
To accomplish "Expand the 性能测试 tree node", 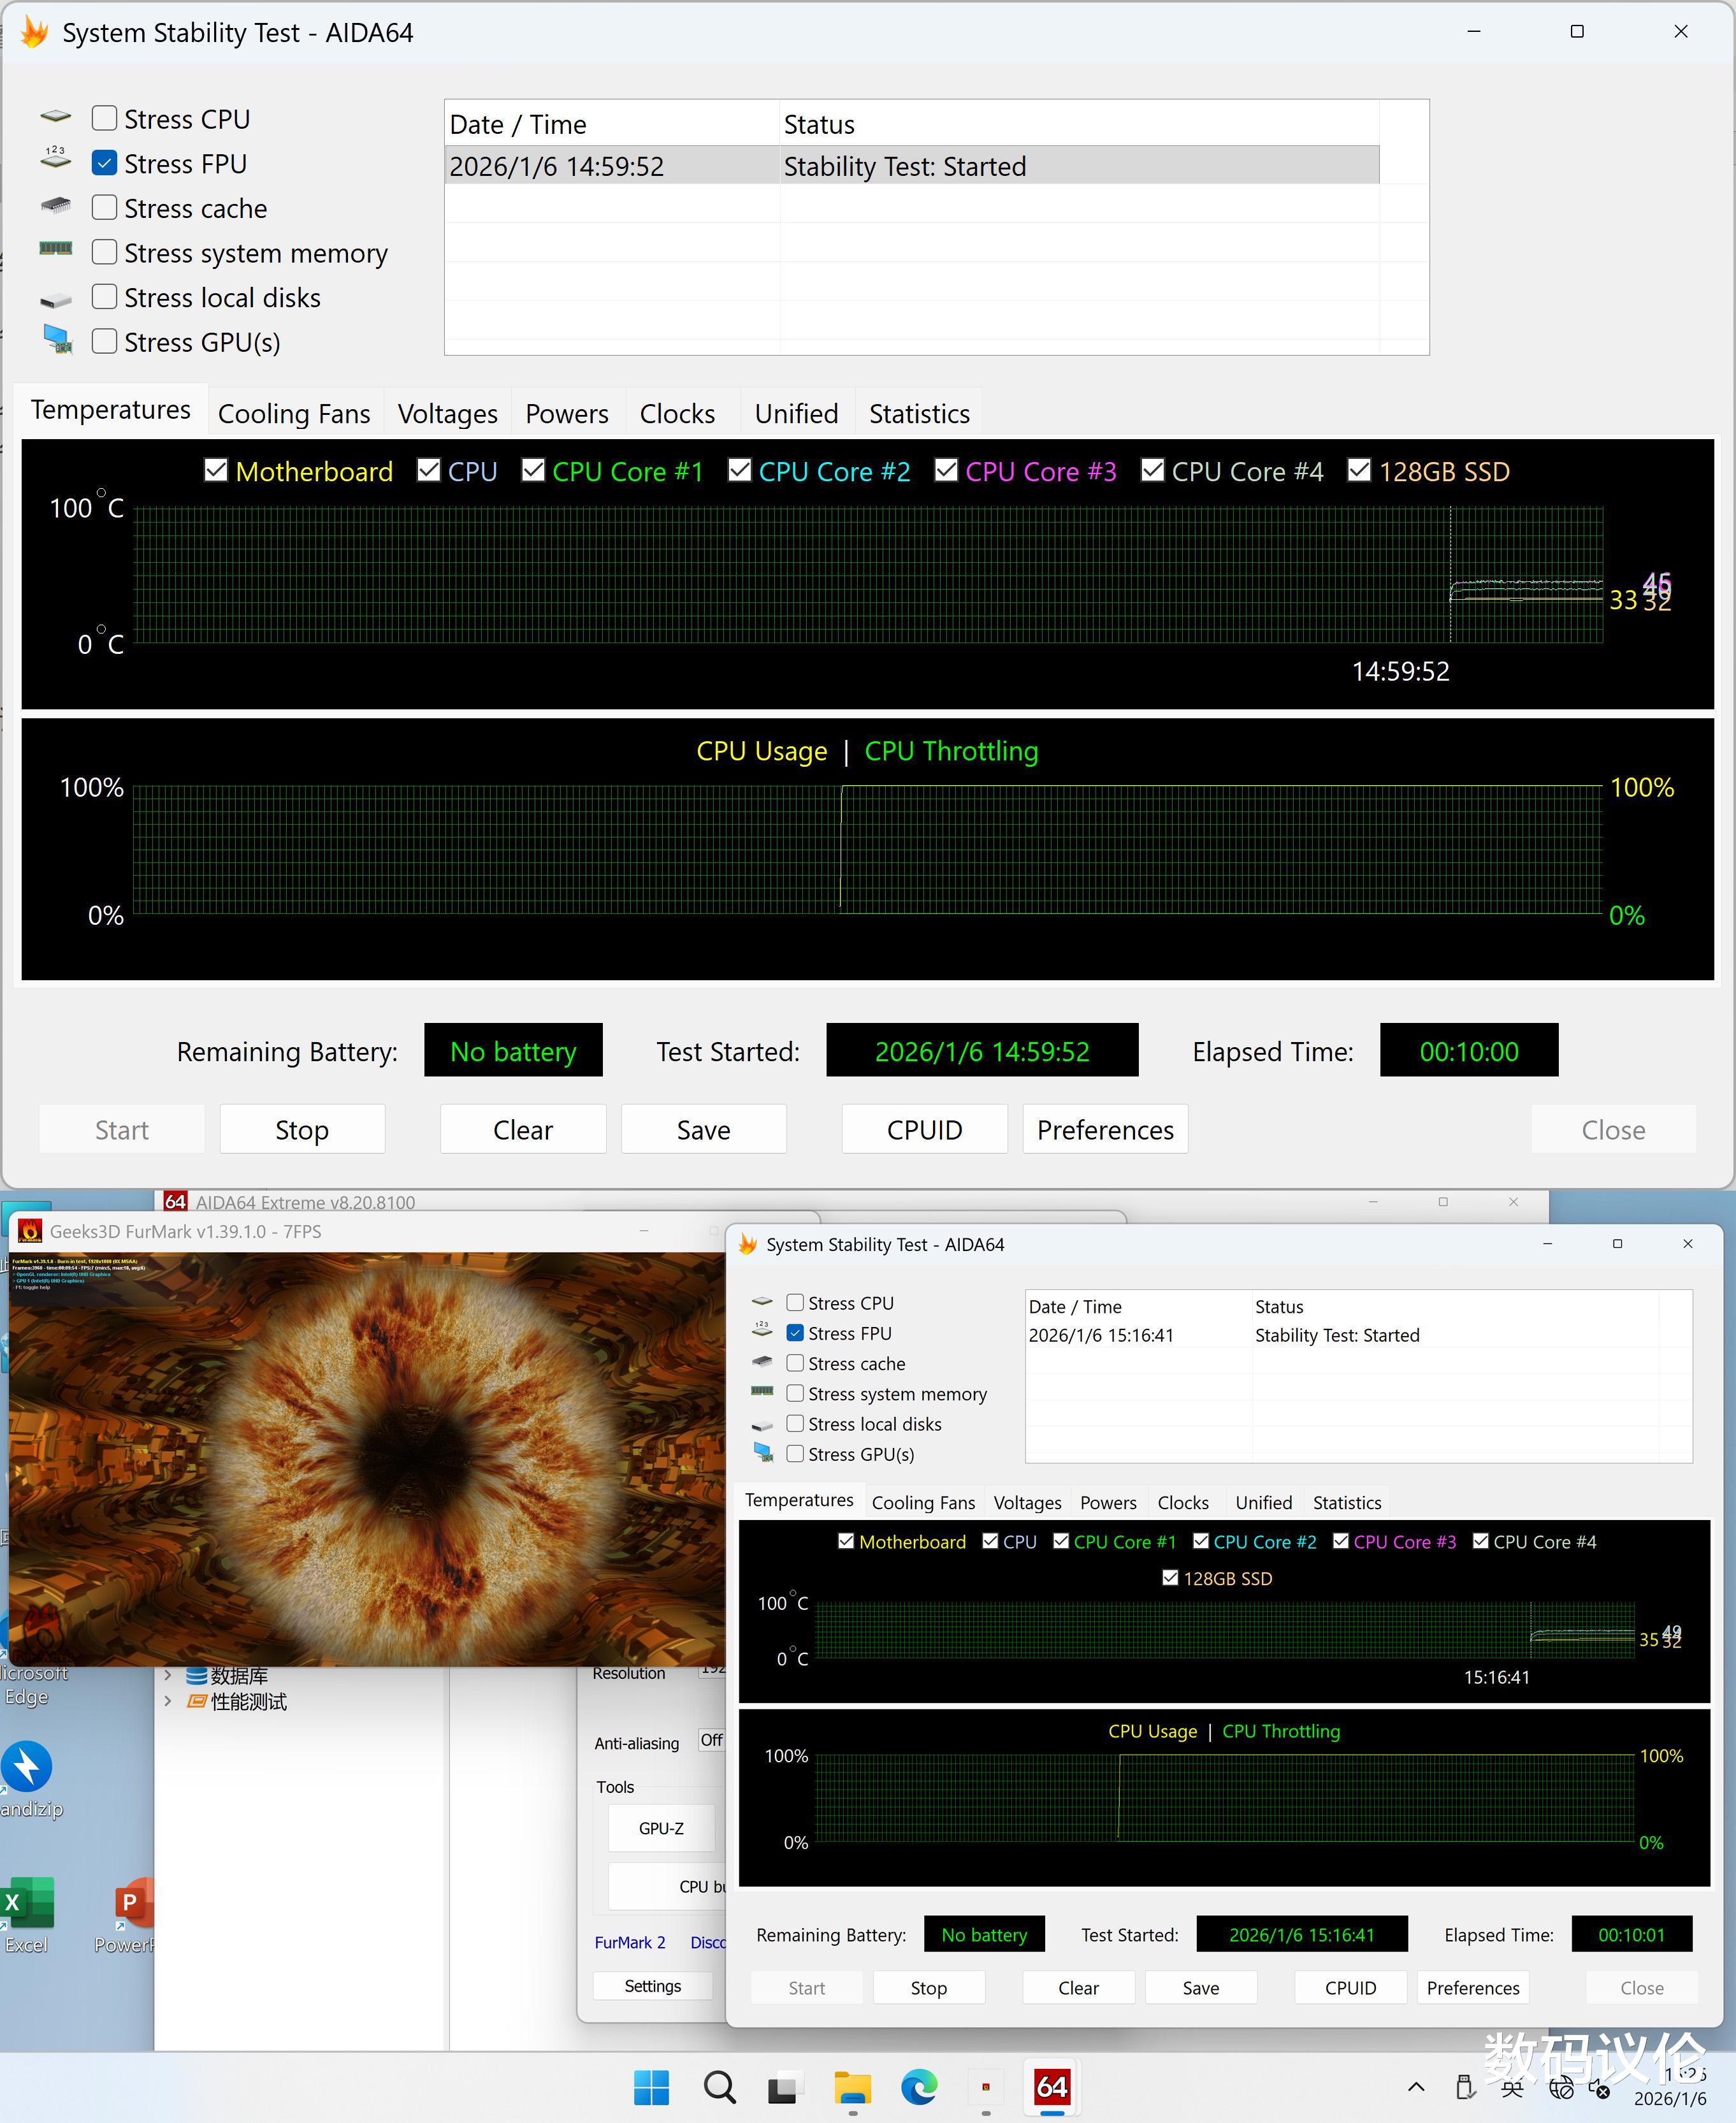I will (x=168, y=1701).
